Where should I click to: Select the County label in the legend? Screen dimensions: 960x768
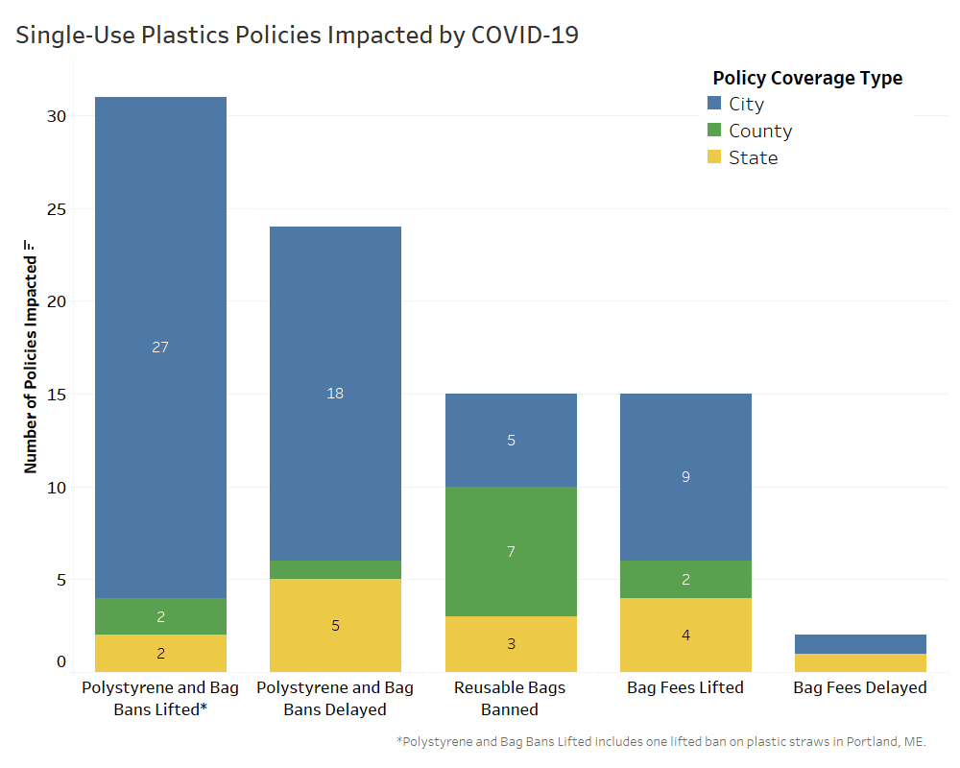[759, 131]
